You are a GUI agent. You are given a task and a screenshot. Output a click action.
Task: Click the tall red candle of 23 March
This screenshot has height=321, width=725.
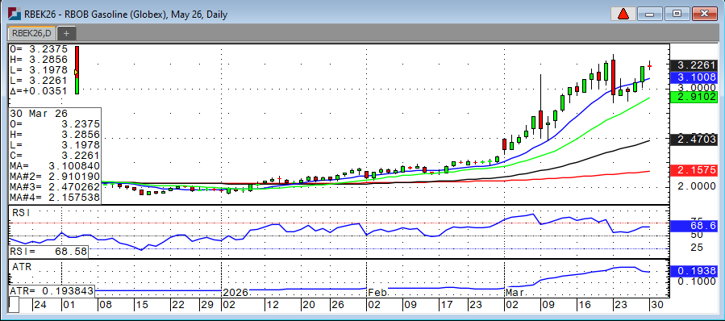[613, 77]
